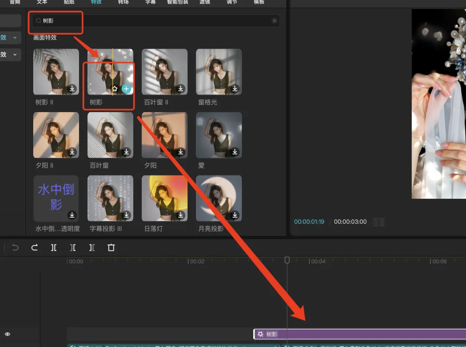This screenshot has height=347, width=466.
Task: Favorite the 树影 effect with star icon
Action: (x=115, y=88)
